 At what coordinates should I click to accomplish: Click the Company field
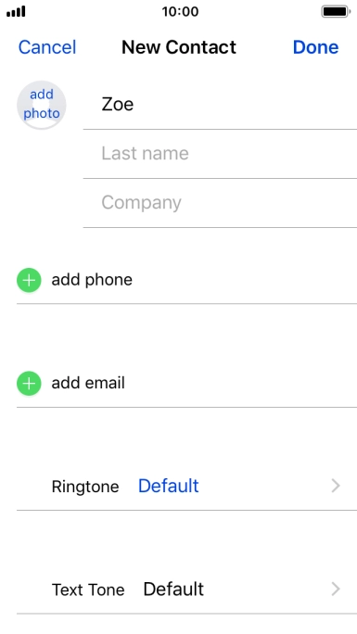220,203
